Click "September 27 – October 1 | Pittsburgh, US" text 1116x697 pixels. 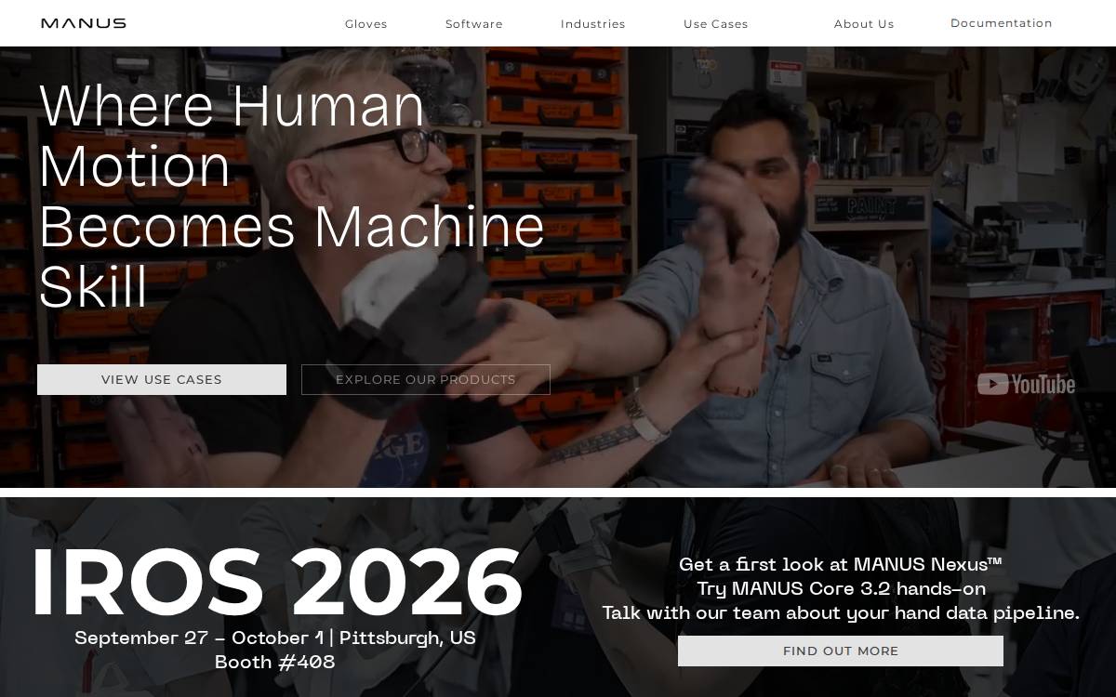(x=275, y=638)
